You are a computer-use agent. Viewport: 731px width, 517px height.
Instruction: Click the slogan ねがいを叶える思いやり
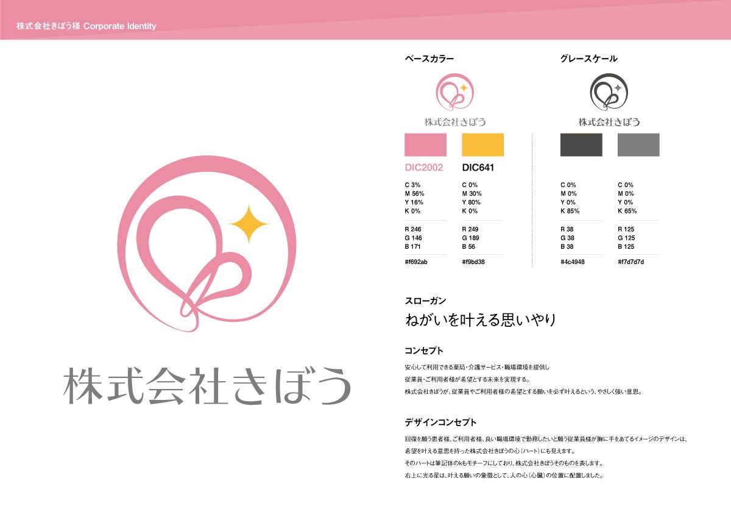481,319
